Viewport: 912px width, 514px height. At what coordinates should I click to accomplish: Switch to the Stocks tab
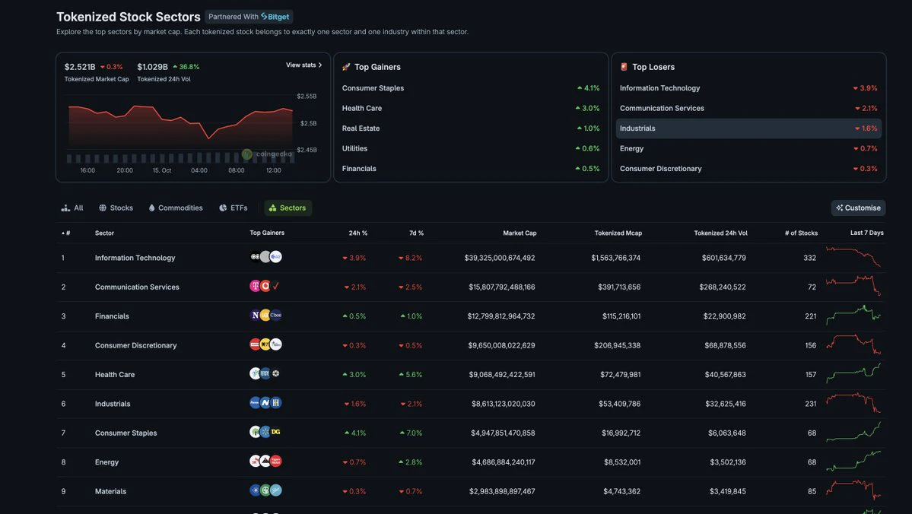click(x=116, y=208)
